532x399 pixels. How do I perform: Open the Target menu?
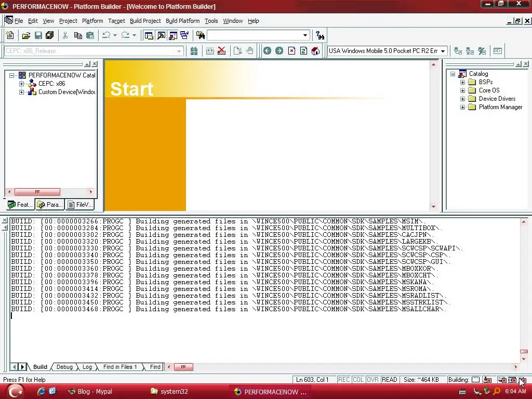tap(116, 21)
